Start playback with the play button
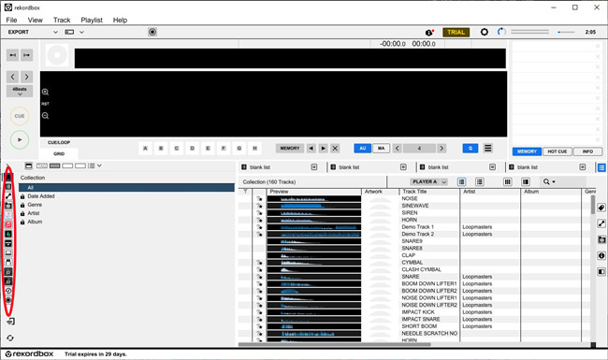The image size is (608, 360). click(20, 140)
